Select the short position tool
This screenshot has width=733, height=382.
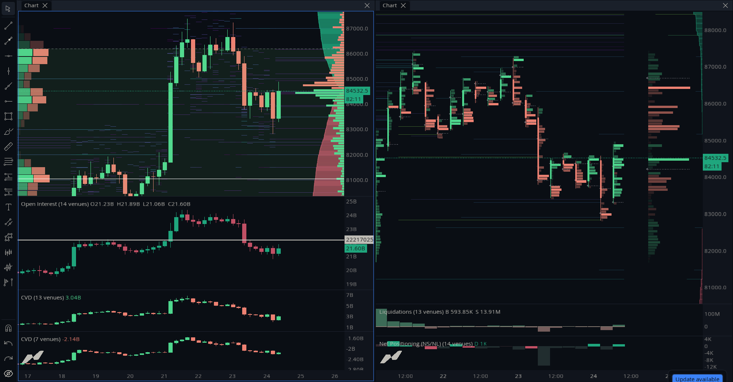[8, 192]
